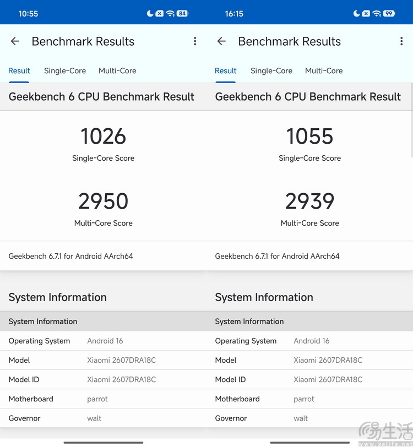413x447 pixels.
Task: Tap the Wi-Fi status icon in right status bar
Action: tap(377, 13)
